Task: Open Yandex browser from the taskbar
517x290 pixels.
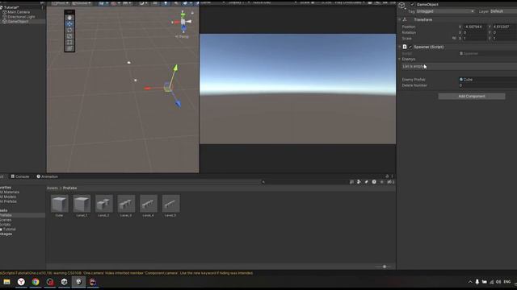Action: [21, 282]
